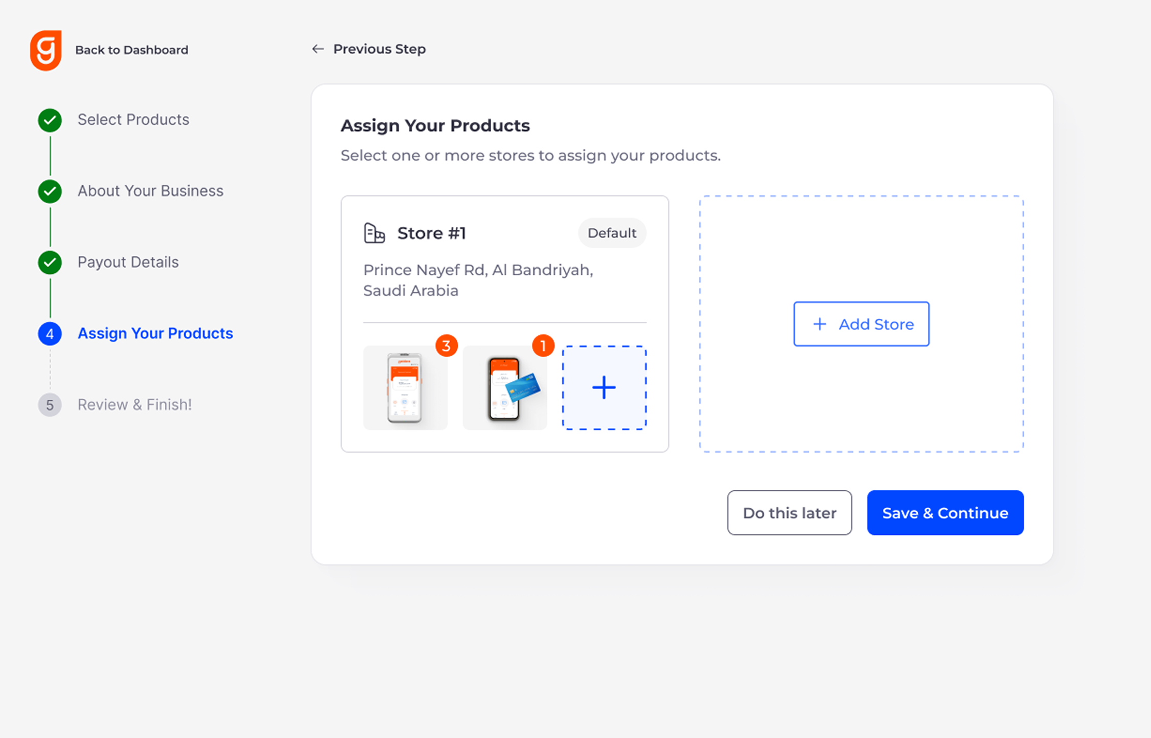Click the orange badge showing 1

(543, 346)
